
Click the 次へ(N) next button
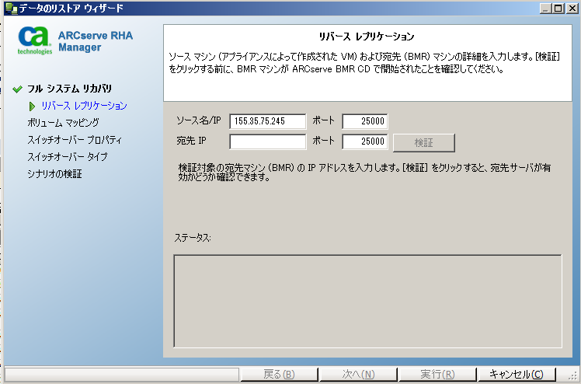pyautogui.click(x=358, y=375)
